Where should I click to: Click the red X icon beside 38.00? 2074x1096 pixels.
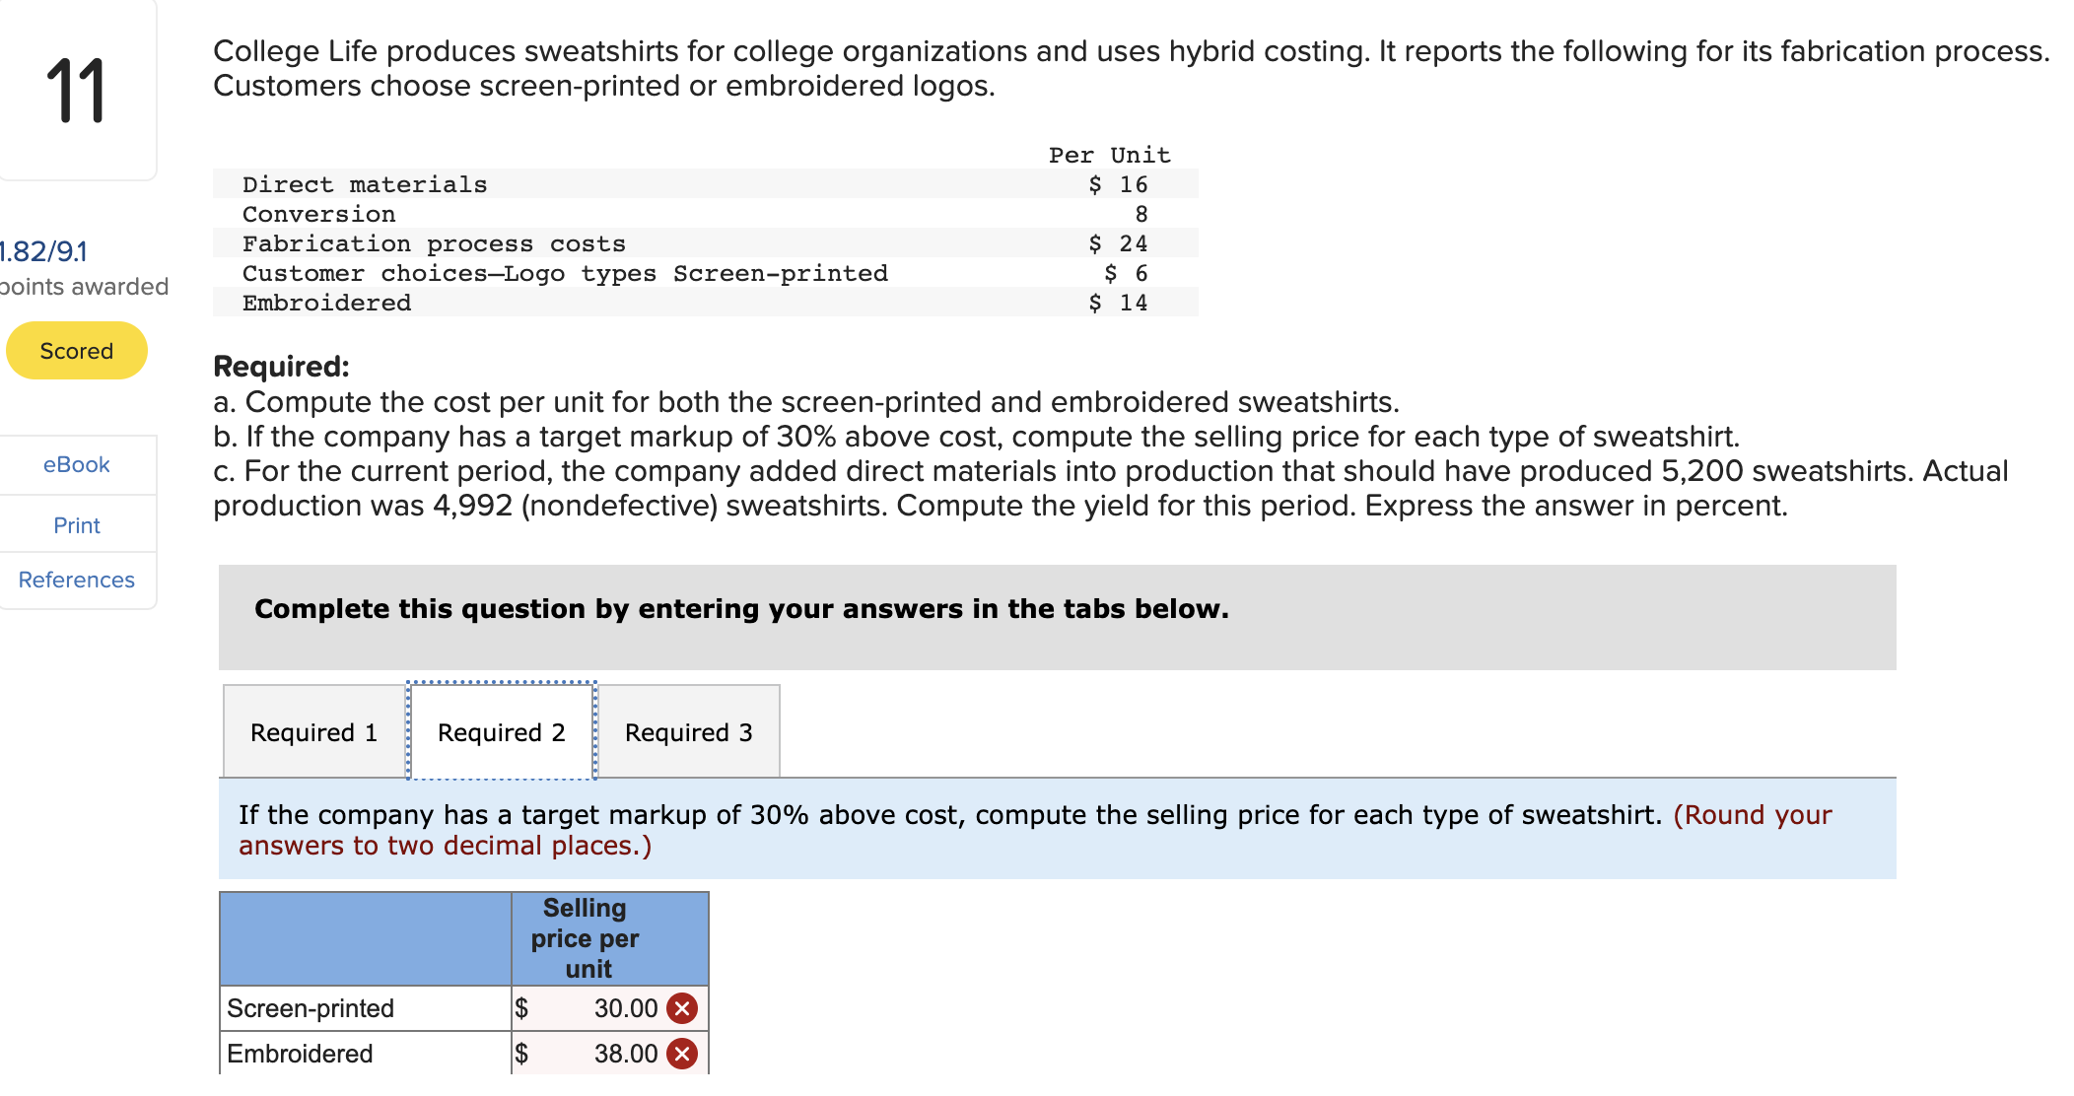pos(680,1053)
